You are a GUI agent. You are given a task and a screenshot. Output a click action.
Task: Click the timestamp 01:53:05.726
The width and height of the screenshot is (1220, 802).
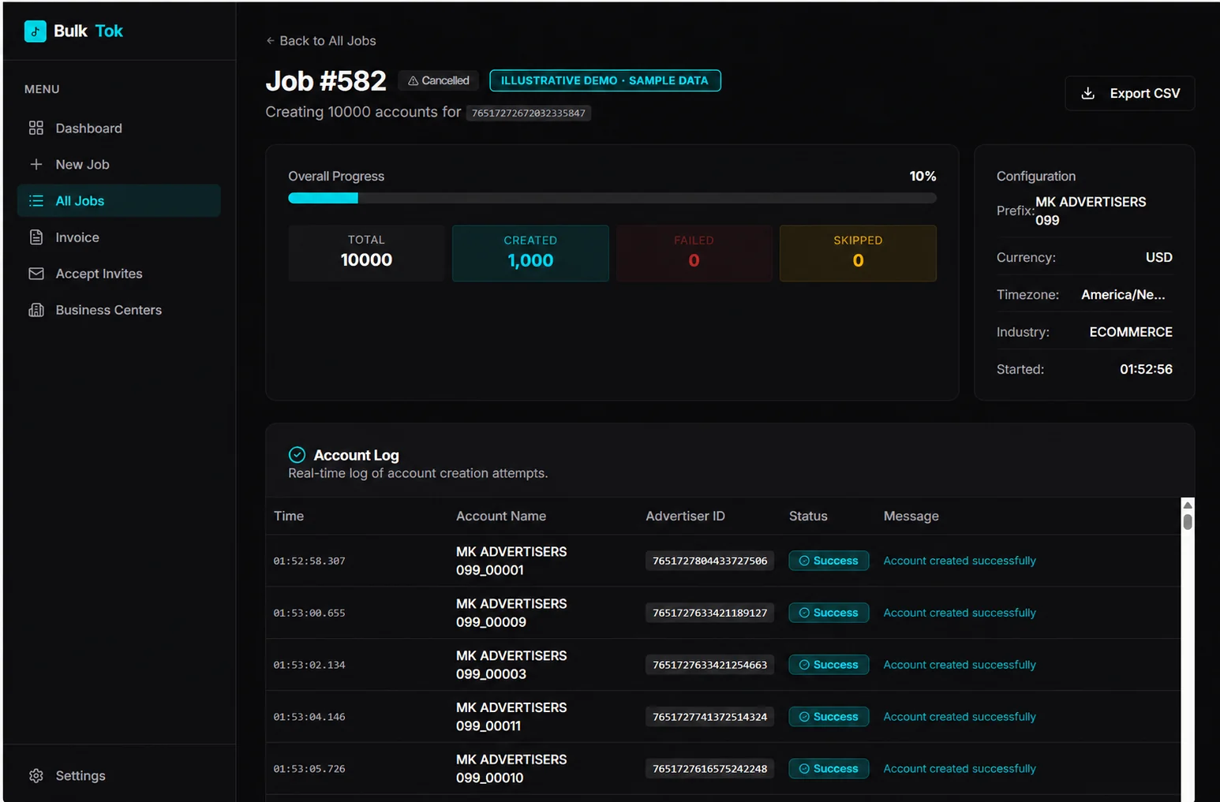pyautogui.click(x=309, y=769)
